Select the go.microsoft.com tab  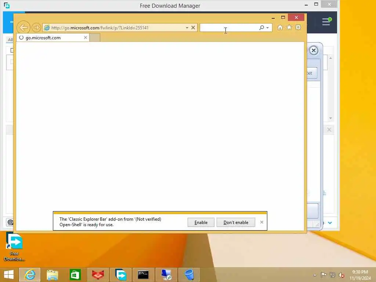tap(53, 38)
